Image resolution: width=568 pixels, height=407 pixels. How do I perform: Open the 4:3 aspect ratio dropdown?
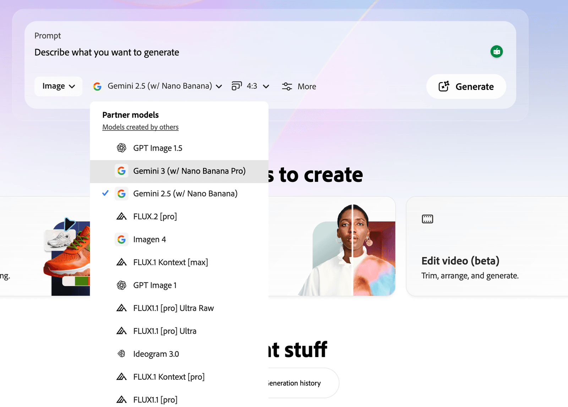click(251, 86)
